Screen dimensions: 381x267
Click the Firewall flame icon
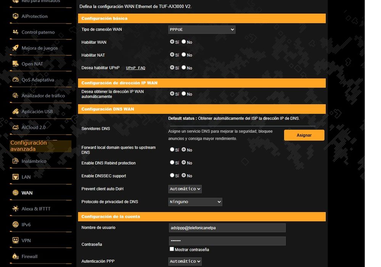15,256
